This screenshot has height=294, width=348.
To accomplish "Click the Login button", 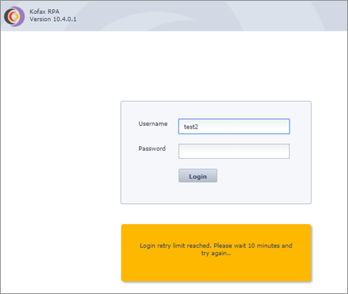I will click(198, 176).
